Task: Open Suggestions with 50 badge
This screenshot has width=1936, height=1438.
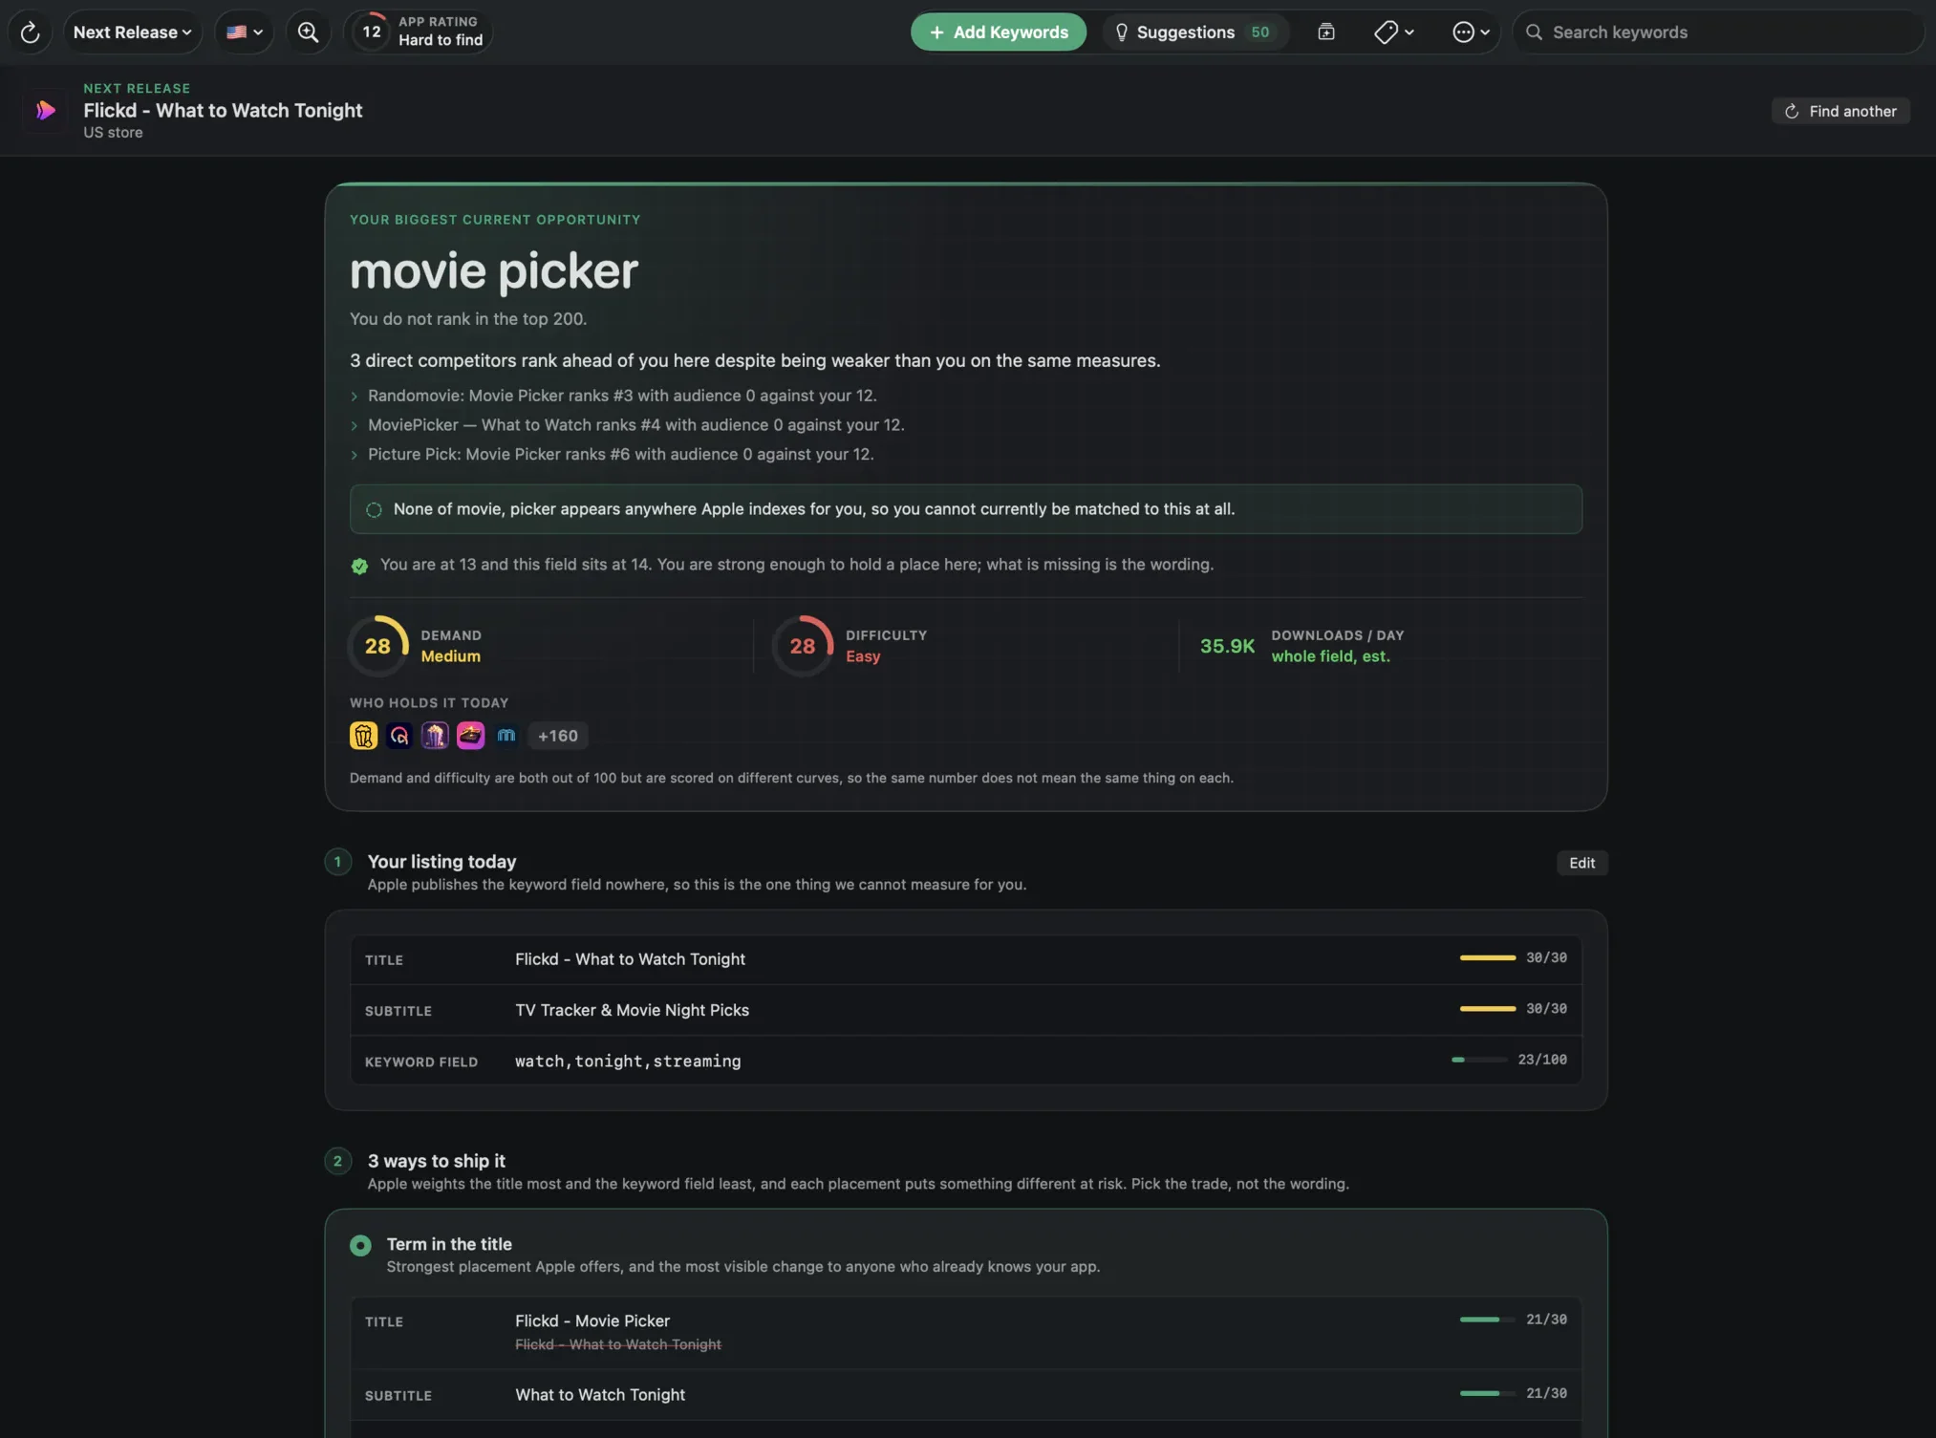Action: (1194, 32)
